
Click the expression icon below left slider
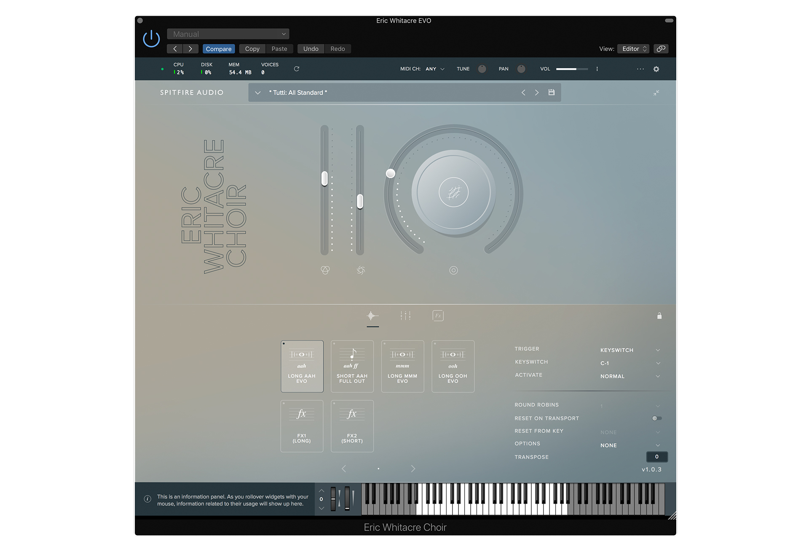(x=325, y=270)
